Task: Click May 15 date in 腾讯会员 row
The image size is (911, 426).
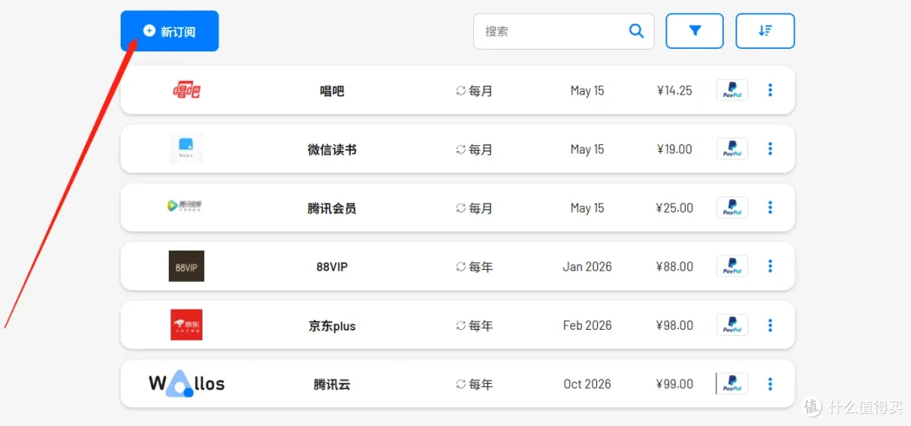Action: pyautogui.click(x=587, y=208)
